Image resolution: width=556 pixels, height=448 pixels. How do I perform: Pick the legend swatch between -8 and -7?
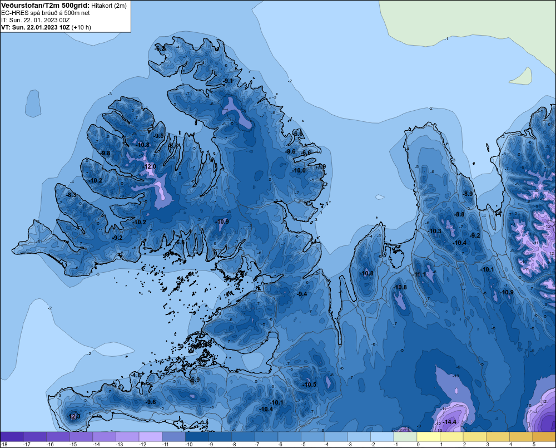243,437
